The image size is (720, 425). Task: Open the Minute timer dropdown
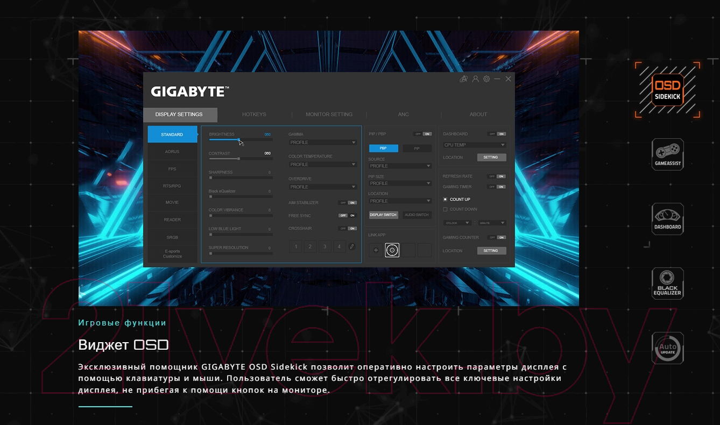click(x=492, y=223)
